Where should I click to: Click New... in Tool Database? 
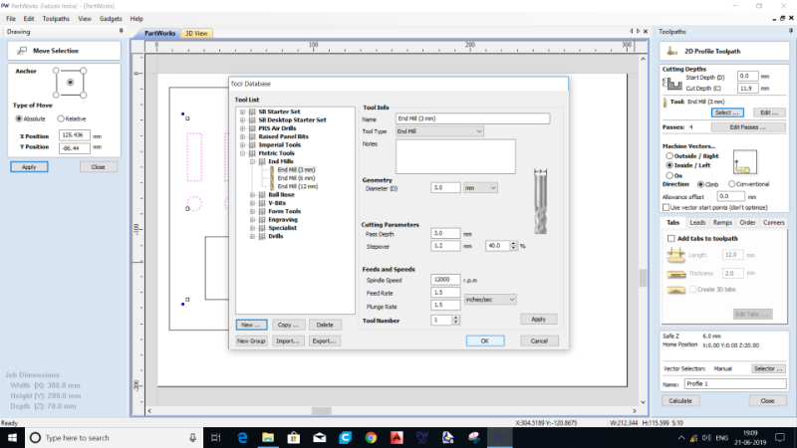251,325
